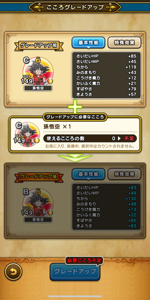Select 基本性能 tab in before-upgrade panel
The image size is (150, 300).
88,43
